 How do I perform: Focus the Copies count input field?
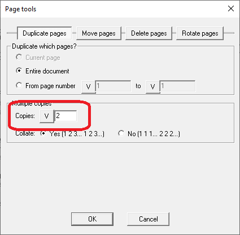click(x=66, y=116)
